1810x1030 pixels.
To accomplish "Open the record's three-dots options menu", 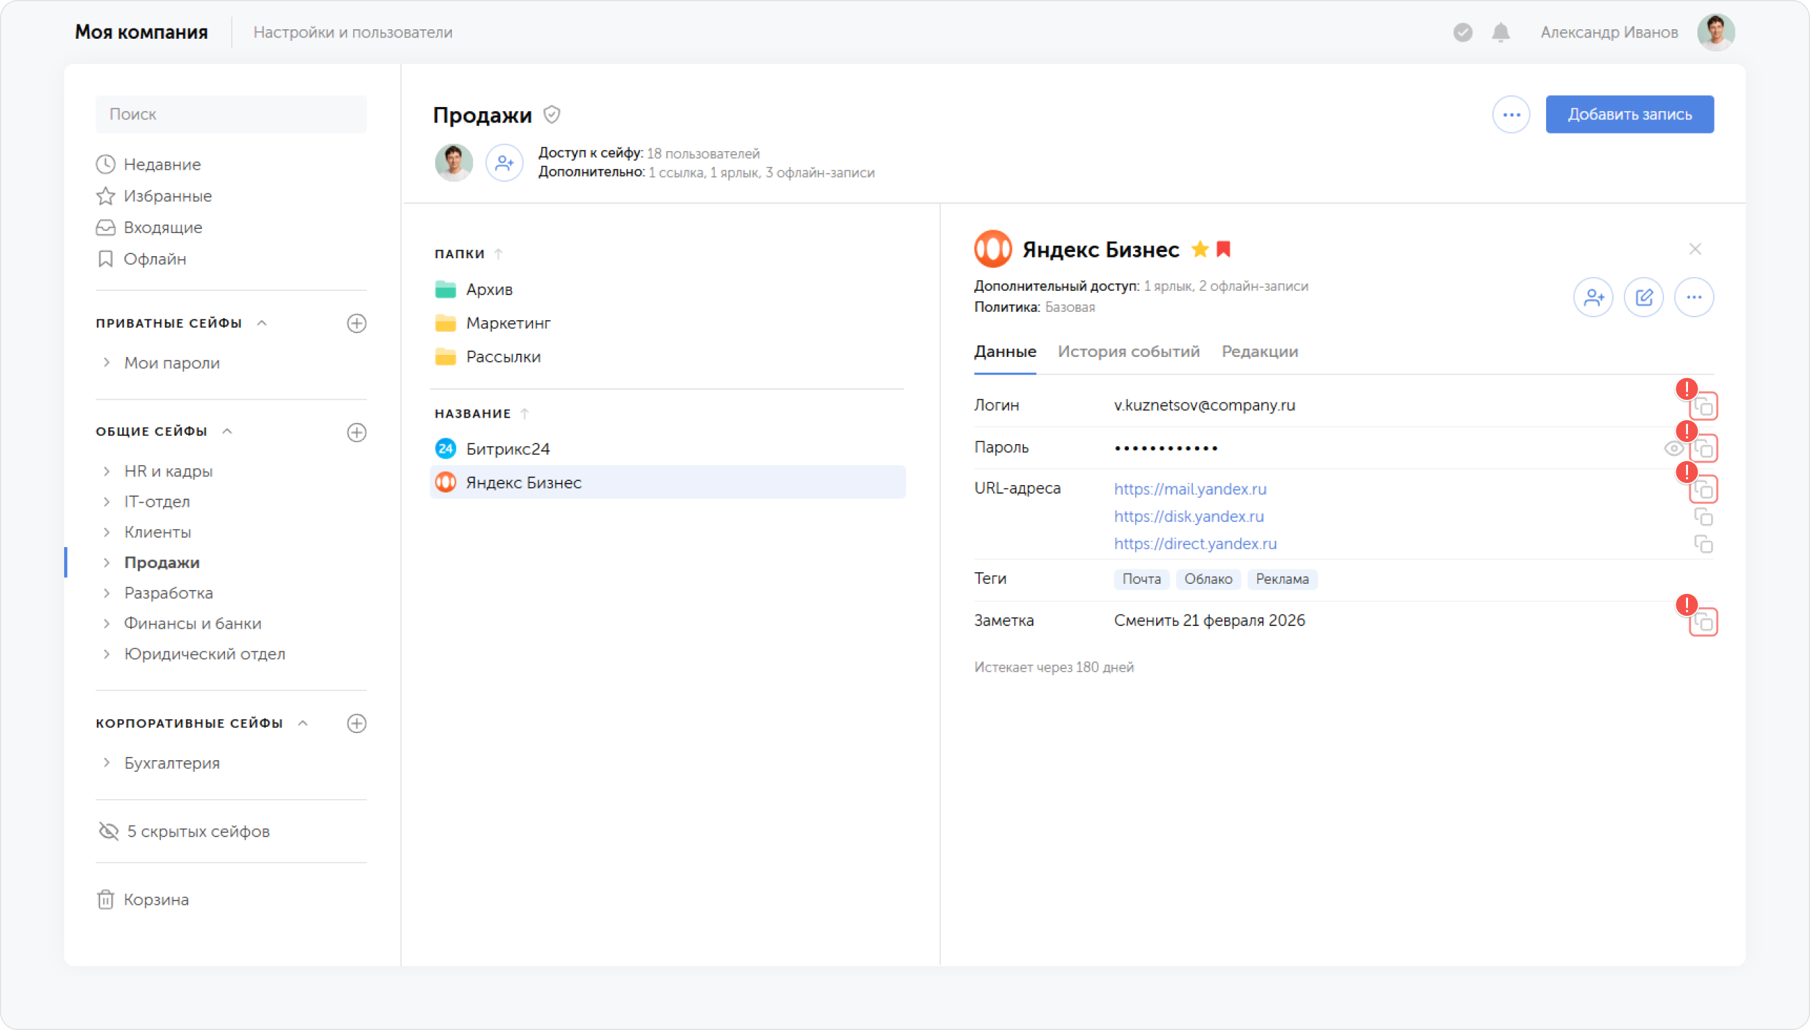I will [1694, 297].
